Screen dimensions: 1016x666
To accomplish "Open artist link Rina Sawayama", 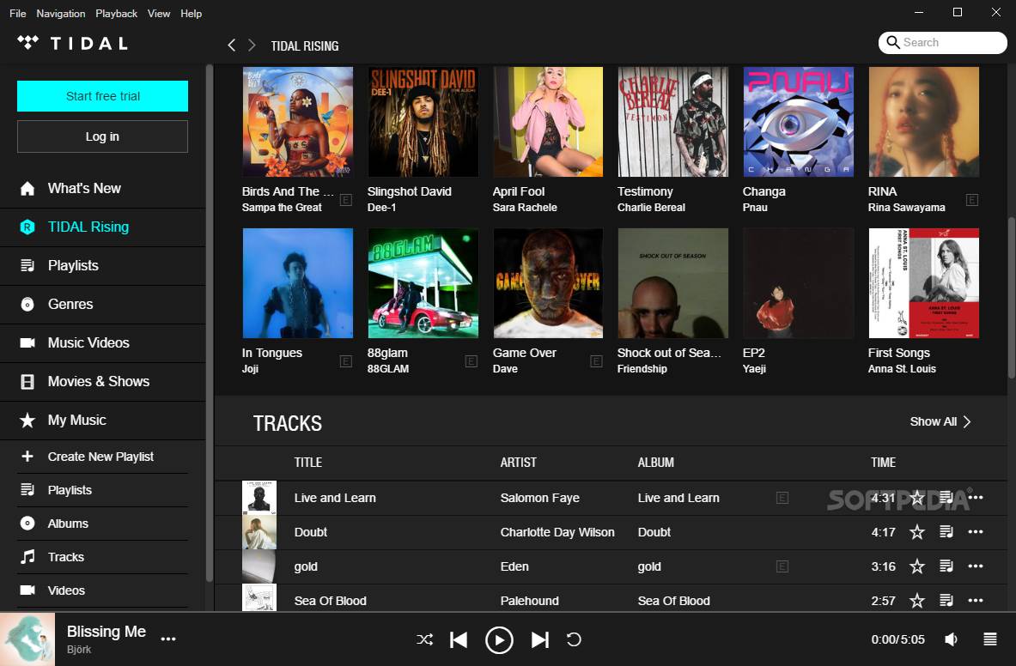I will (906, 207).
